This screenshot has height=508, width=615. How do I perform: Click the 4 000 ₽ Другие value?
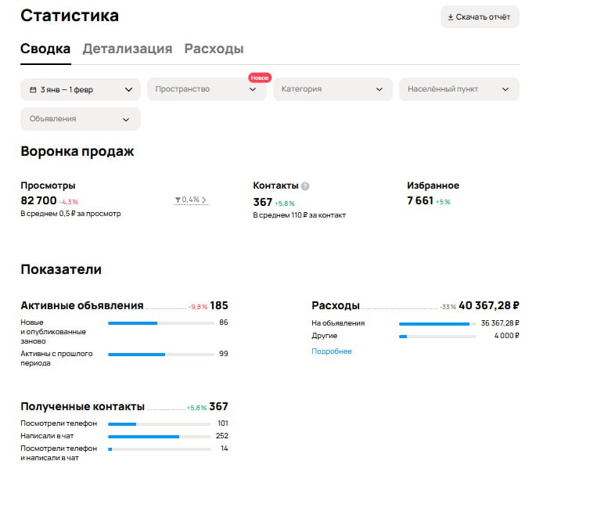[507, 335]
